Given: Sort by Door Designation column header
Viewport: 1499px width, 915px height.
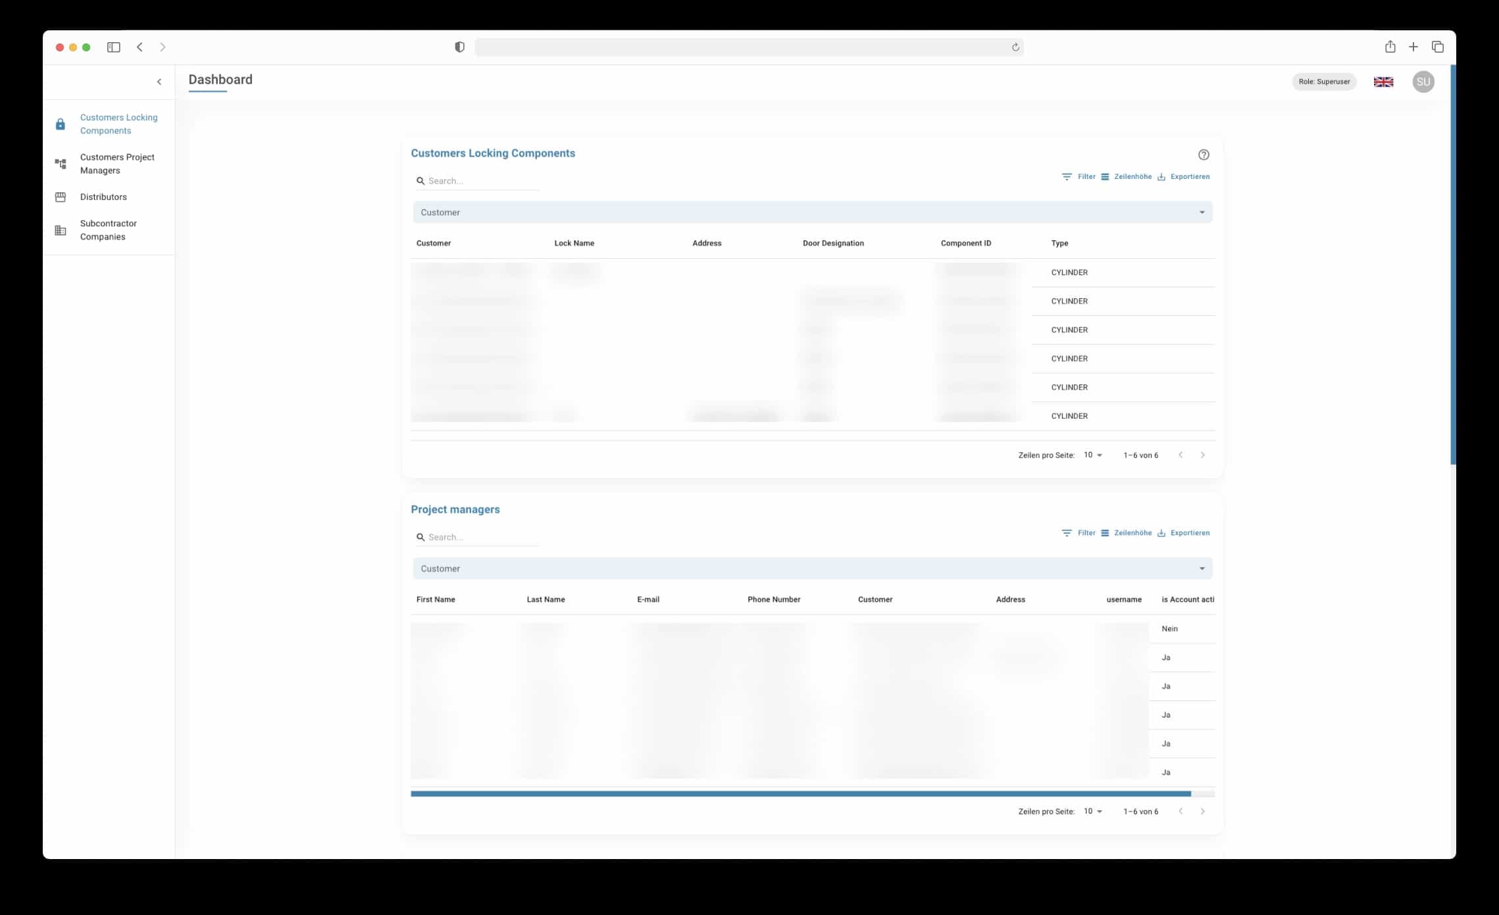Looking at the screenshot, I should [833, 243].
